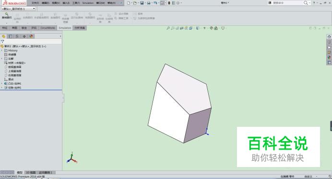Open Appearances and Scenes task pane icon
The width and height of the screenshot is (332, 179).
coord(329,57)
